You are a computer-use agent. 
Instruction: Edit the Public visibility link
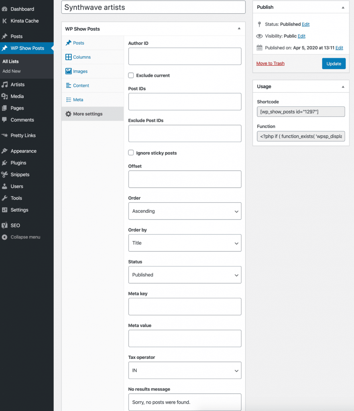[x=301, y=36]
